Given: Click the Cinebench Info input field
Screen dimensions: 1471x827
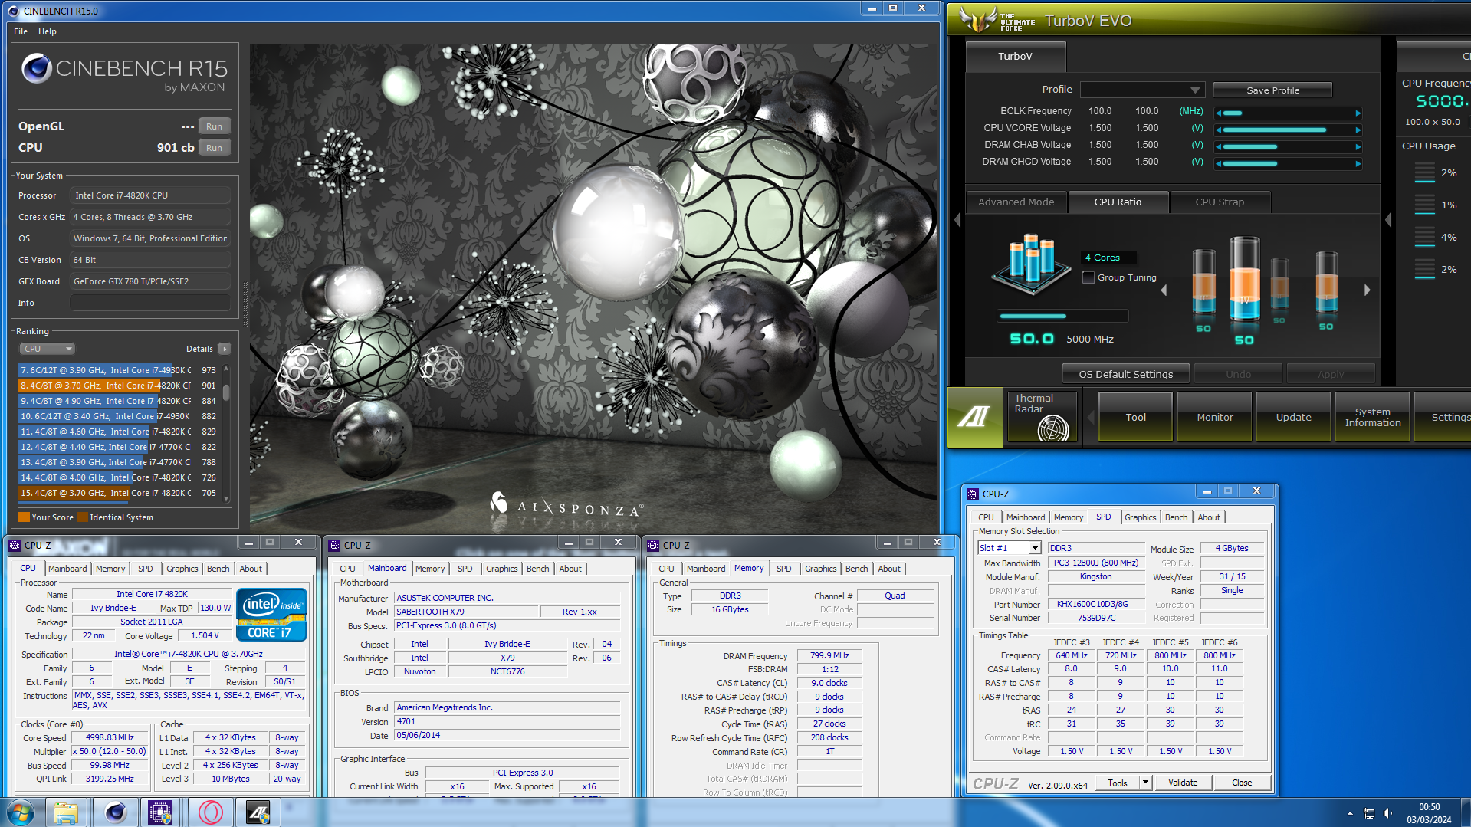Looking at the screenshot, I should [x=150, y=303].
